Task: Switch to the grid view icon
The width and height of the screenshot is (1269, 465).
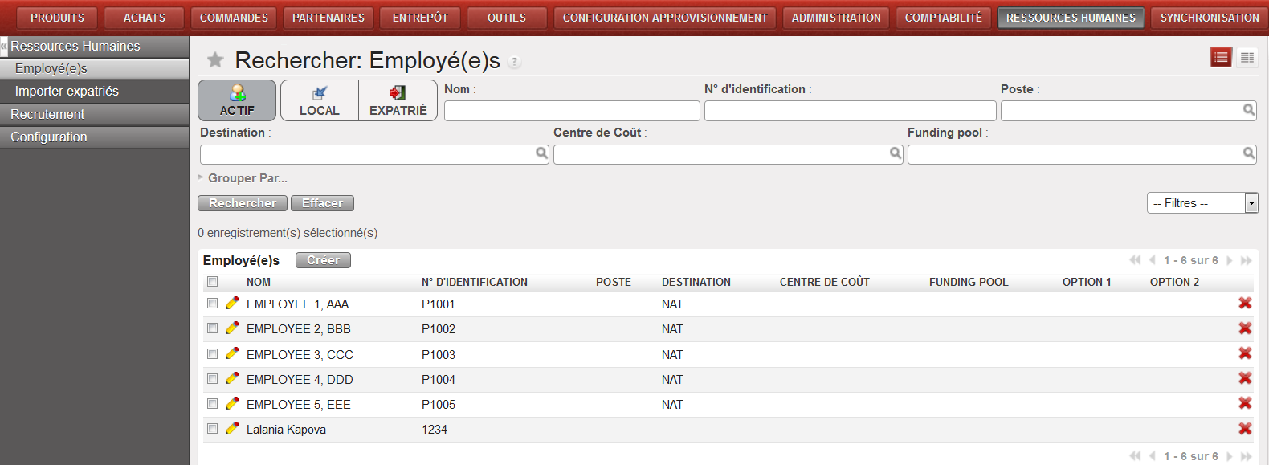Action: [x=1247, y=57]
